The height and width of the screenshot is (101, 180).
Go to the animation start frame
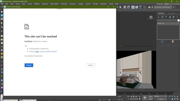[129, 97]
